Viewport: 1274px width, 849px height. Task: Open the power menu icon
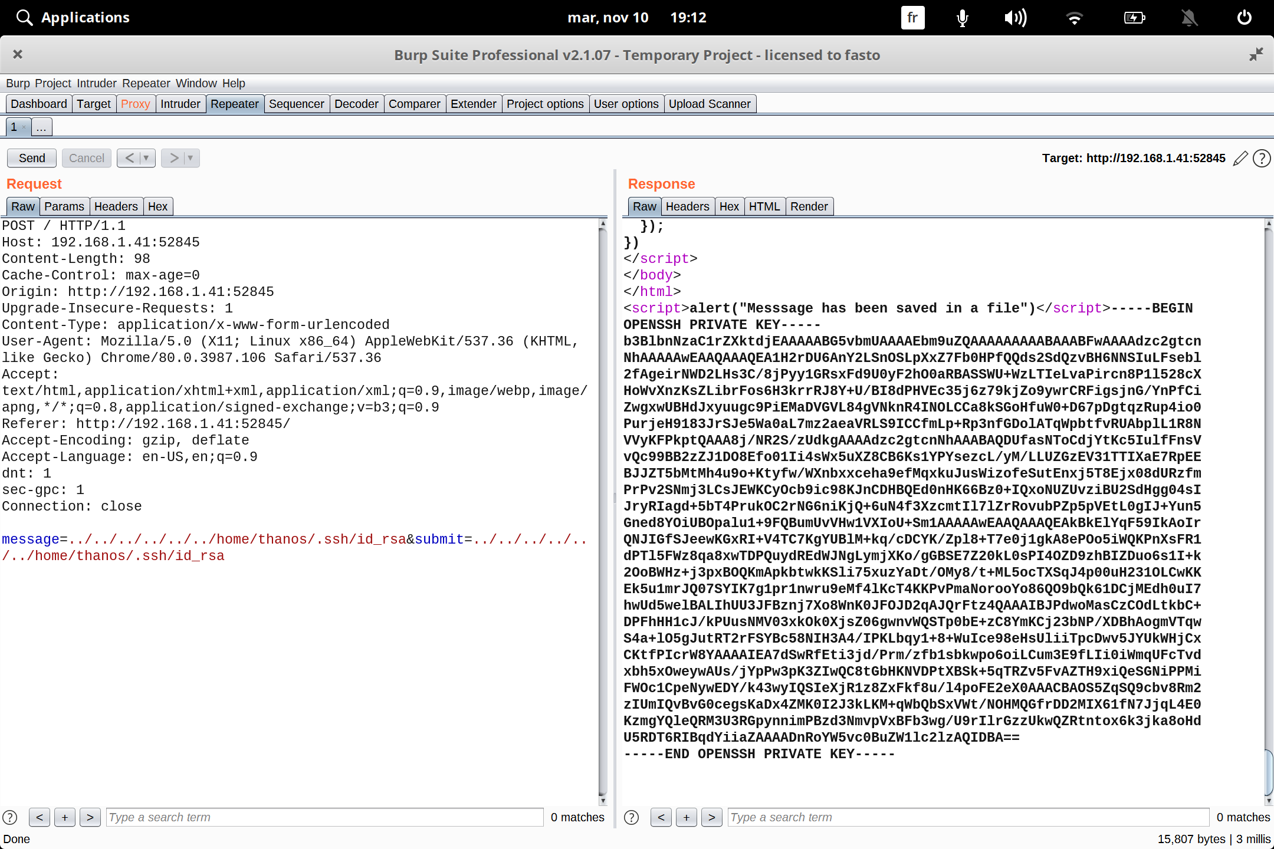(1244, 18)
